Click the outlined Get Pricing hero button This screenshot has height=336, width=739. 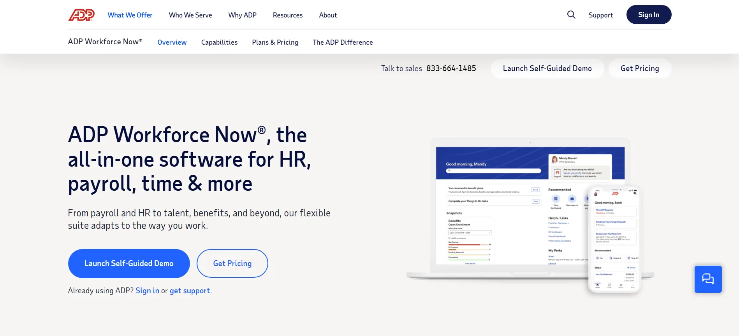(x=232, y=263)
